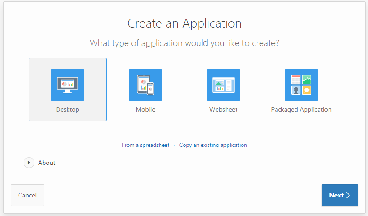The image size is (368, 216).
Task: Click the green chart tile in Packaged icon
Action: (x=307, y=79)
